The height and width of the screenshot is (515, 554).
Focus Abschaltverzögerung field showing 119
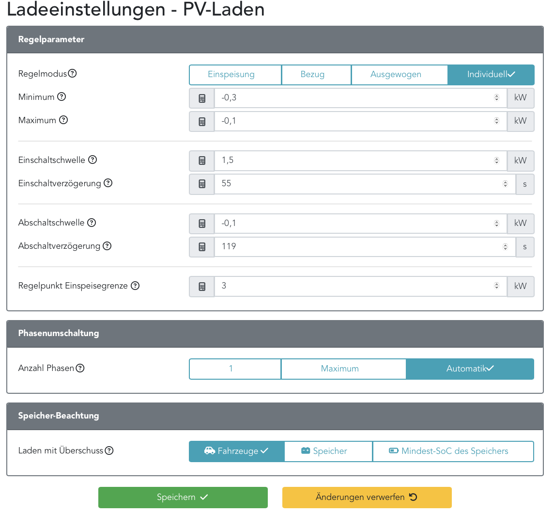[x=365, y=247]
